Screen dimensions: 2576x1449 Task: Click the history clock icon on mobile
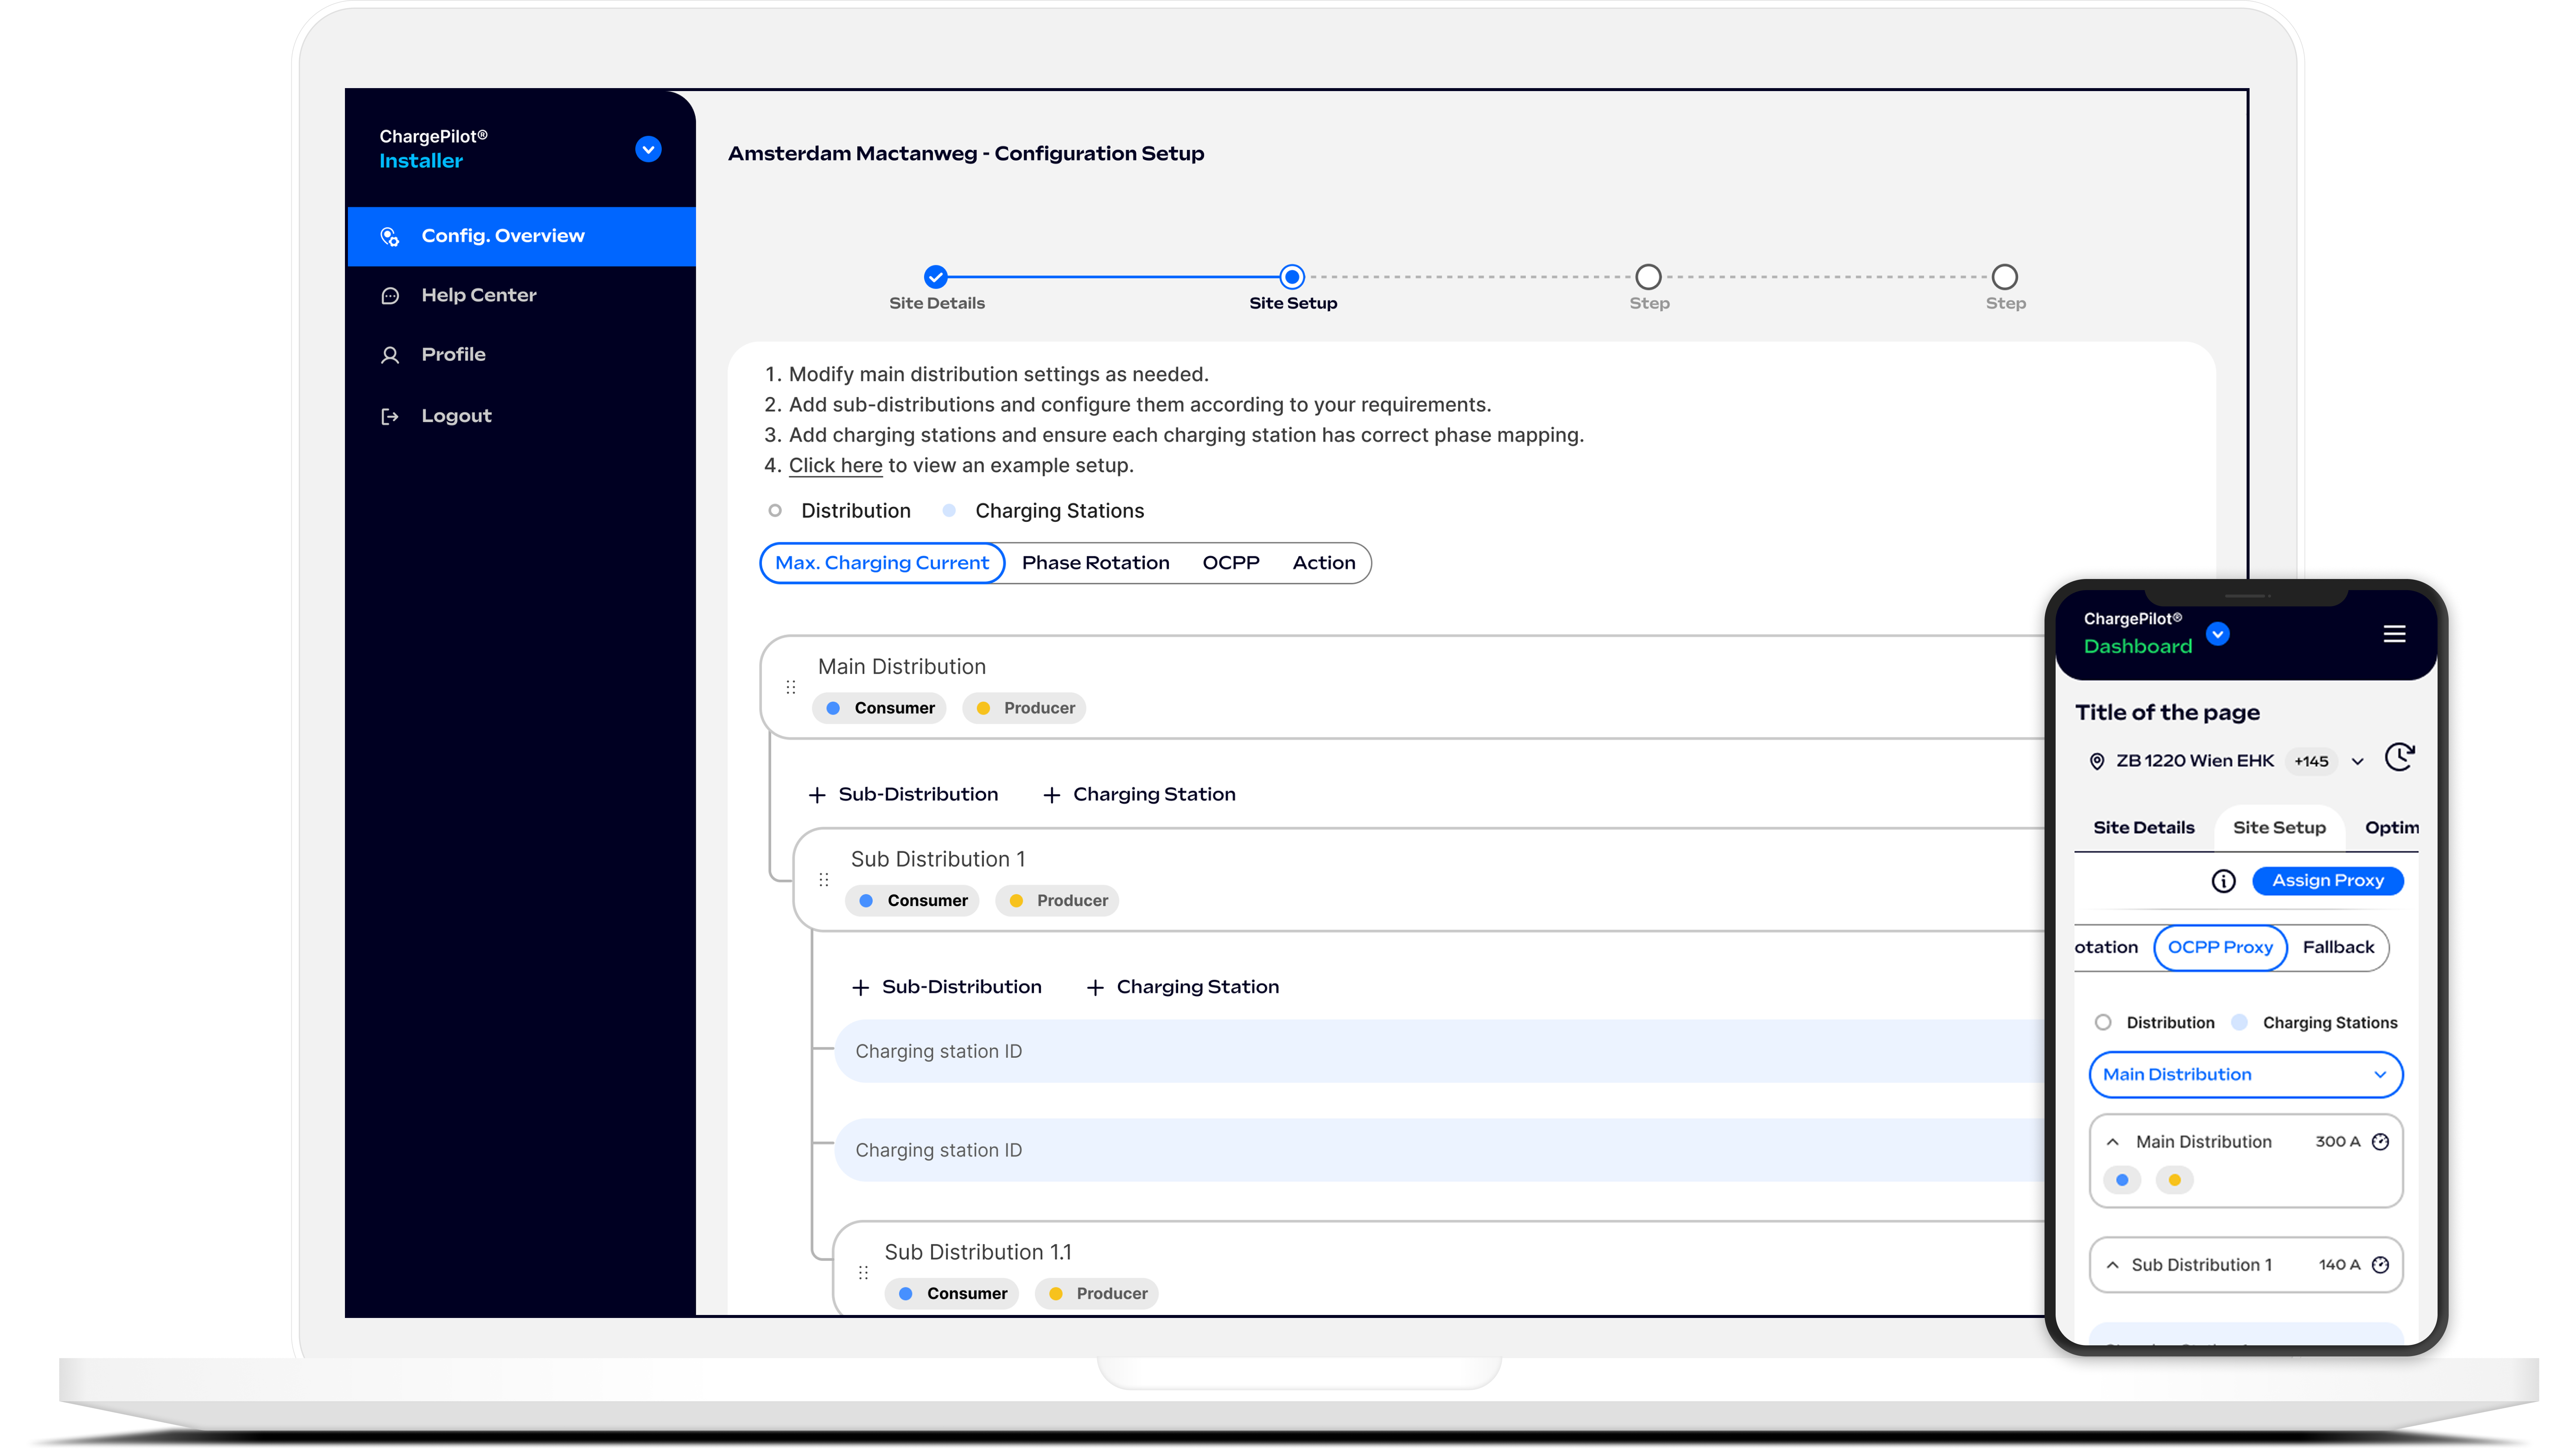(2400, 758)
